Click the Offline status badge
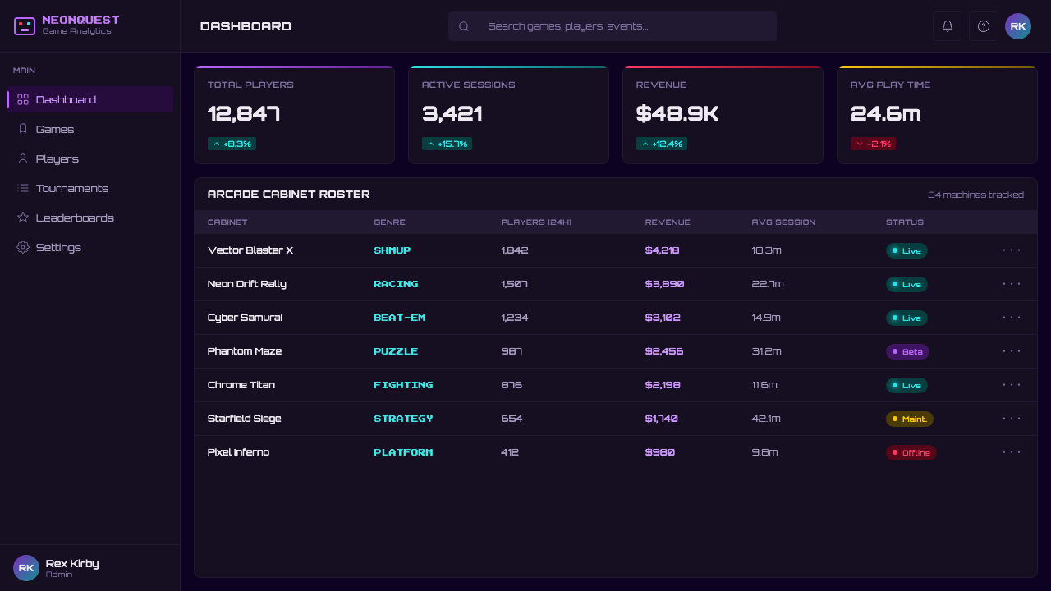The height and width of the screenshot is (591, 1051). (911, 452)
